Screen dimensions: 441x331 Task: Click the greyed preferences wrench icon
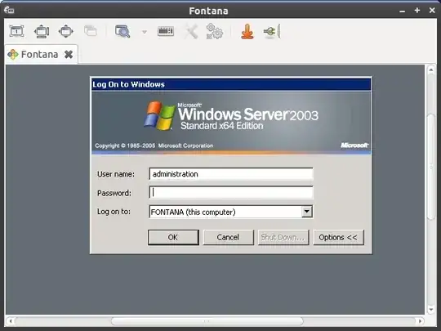(x=191, y=31)
